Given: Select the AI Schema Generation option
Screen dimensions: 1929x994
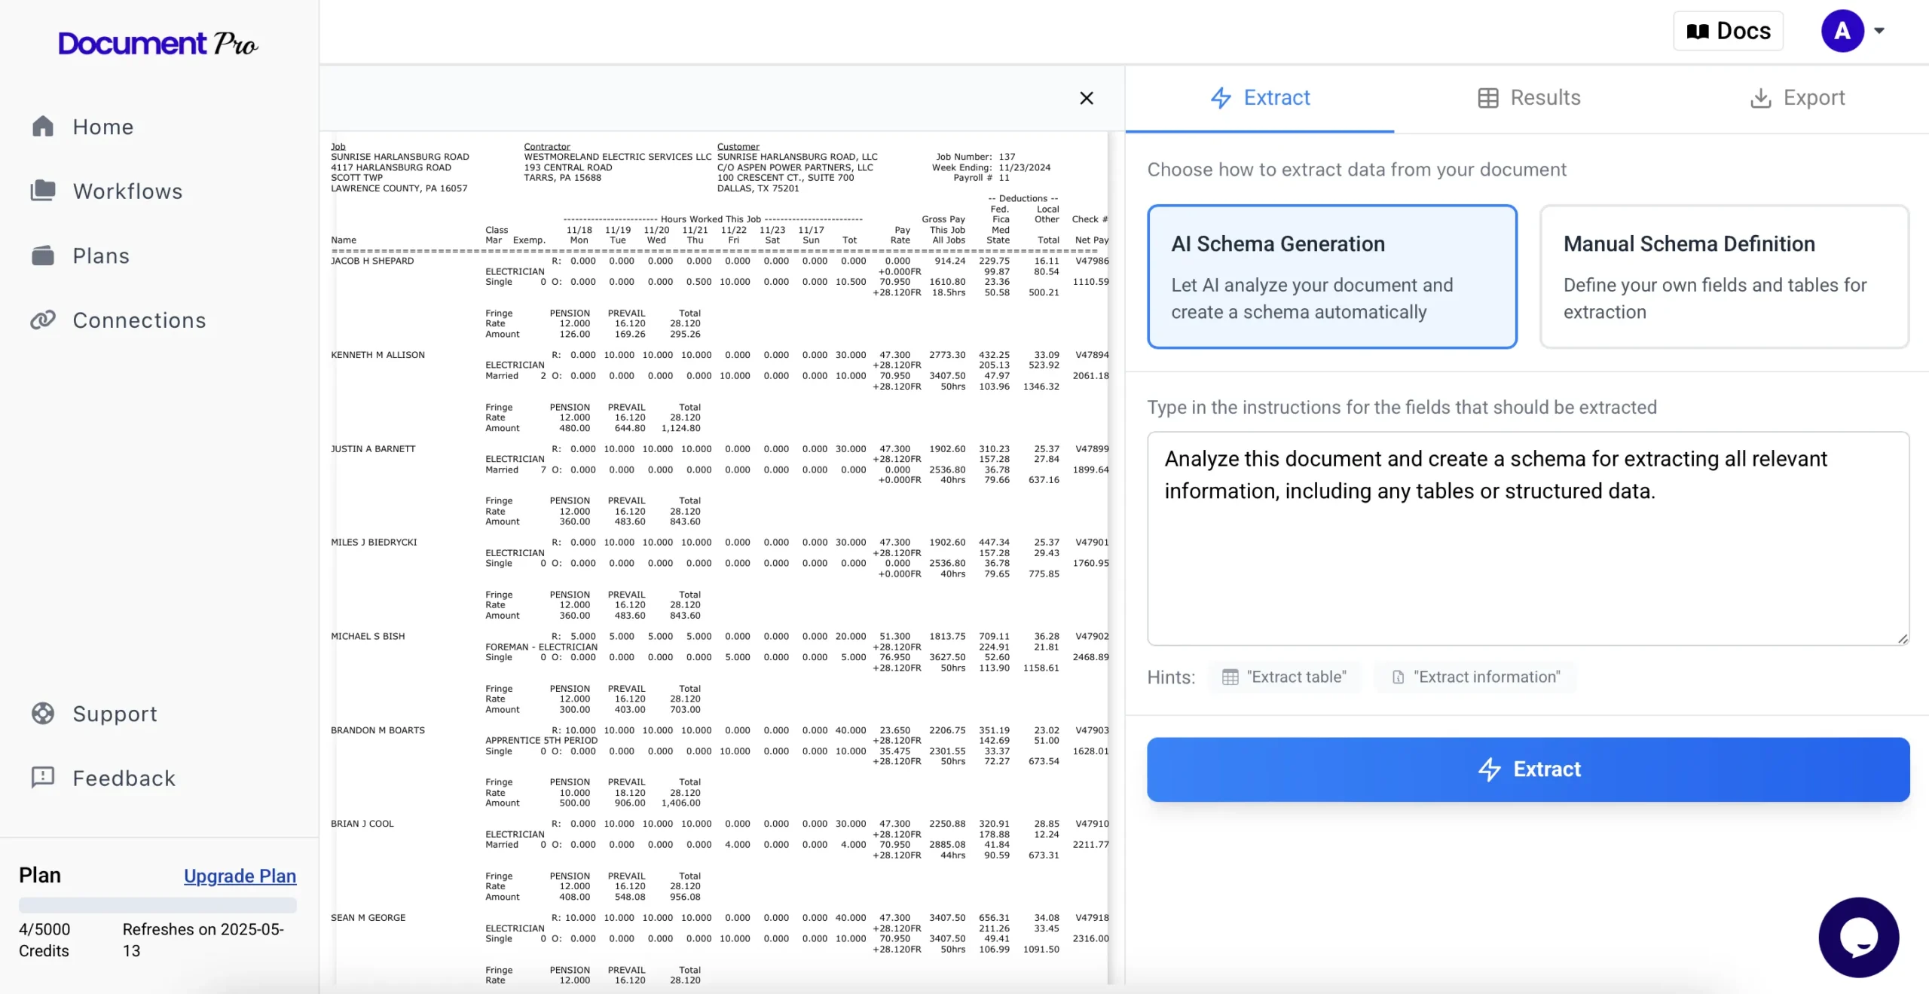Looking at the screenshot, I should (x=1331, y=277).
